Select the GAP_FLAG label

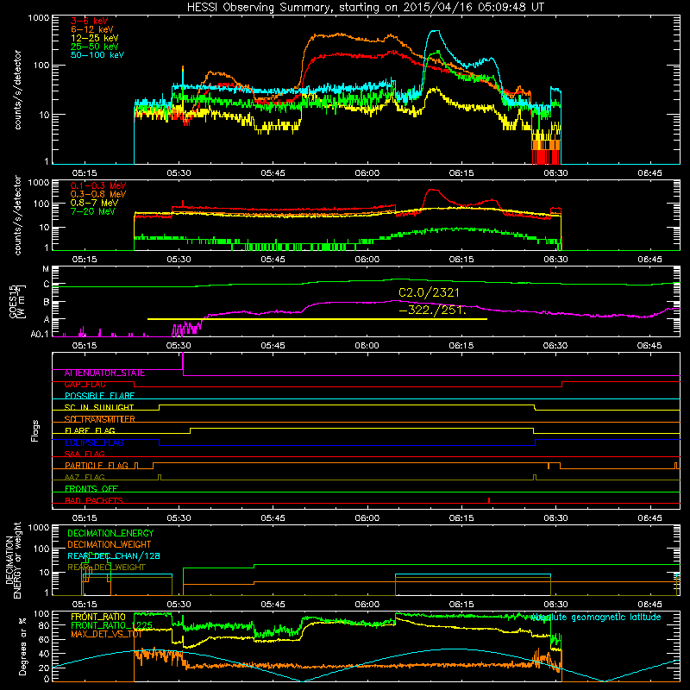pyautogui.click(x=85, y=385)
